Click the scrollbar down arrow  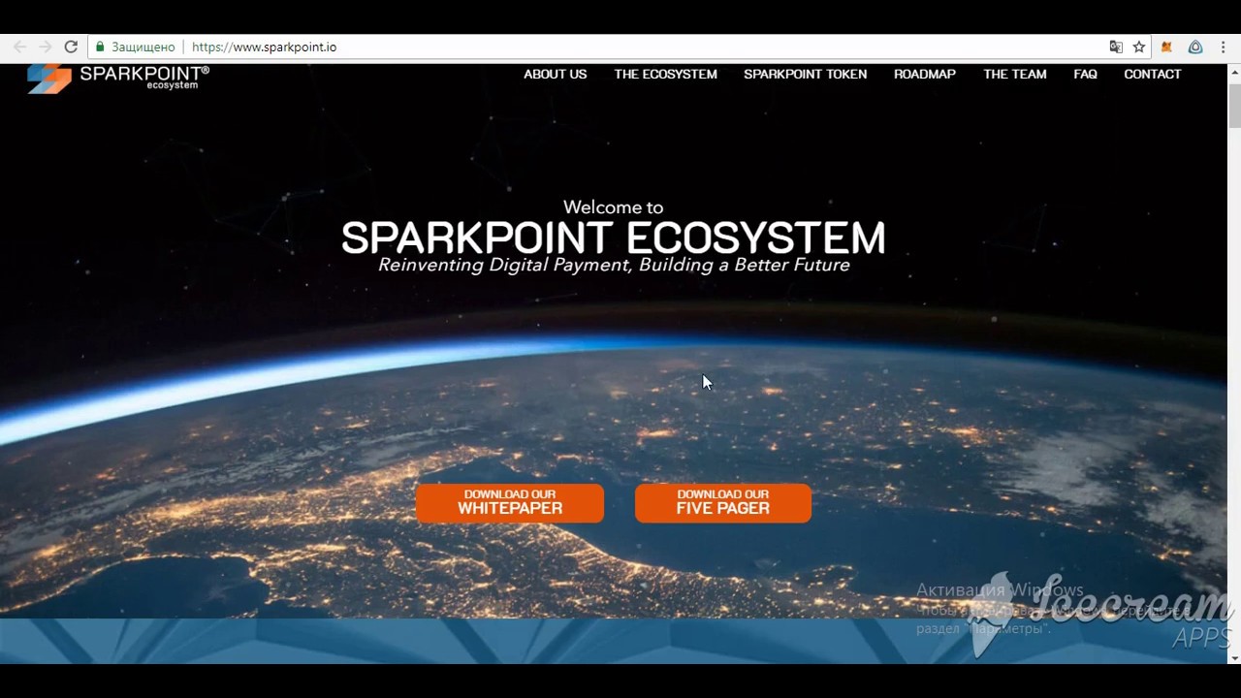(x=1234, y=657)
